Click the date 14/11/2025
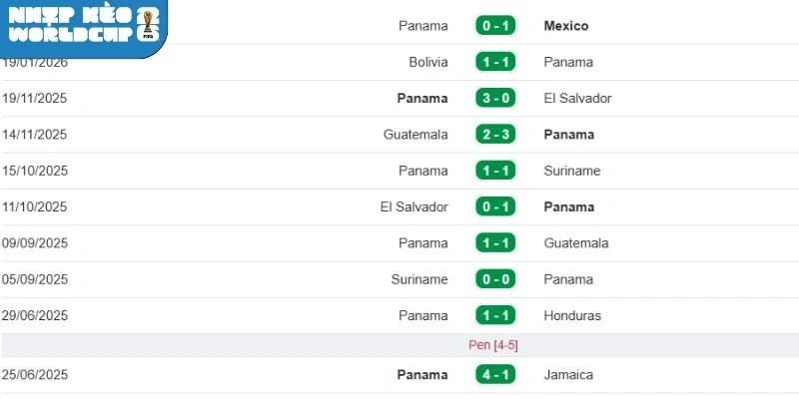This screenshot has width=799, height=399. 35,135
